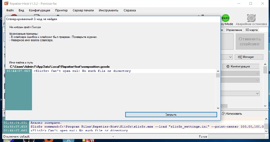Click the Slic3r command line in bottom log
The image size is (270, 142).
point(147,126)
